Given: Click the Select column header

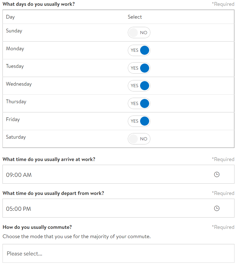Looking at the screenshot, I should tap(135, 17).
